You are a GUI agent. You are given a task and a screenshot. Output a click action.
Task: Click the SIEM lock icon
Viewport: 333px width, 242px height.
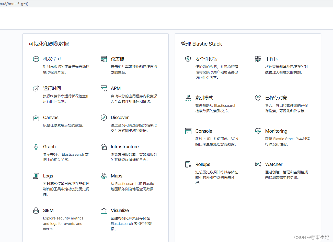[36, 211]
